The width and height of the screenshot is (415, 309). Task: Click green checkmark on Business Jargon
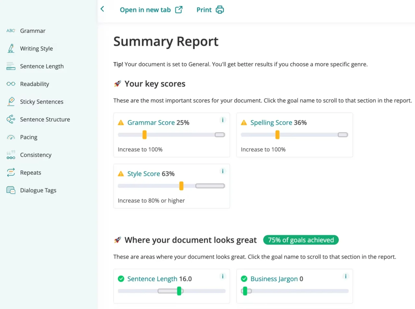244,279
